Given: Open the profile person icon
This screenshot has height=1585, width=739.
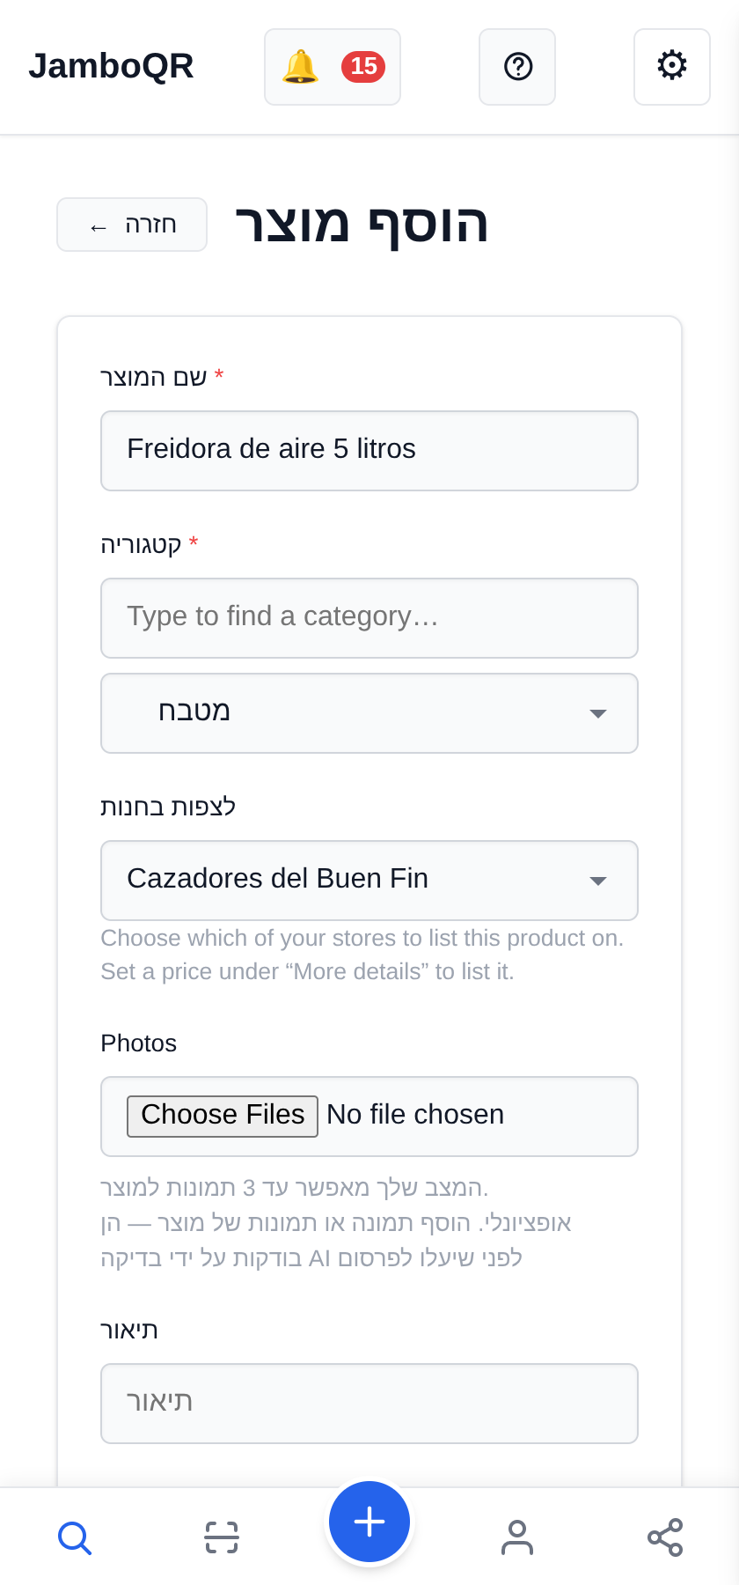Looking at the screenshot, I should pyautogui.click(x=517, y=1537).
